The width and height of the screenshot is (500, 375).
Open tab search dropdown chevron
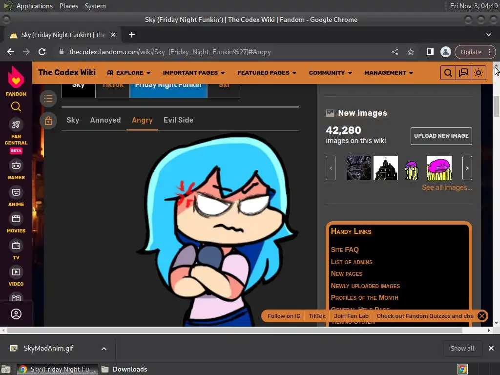(x=488, y=35)
